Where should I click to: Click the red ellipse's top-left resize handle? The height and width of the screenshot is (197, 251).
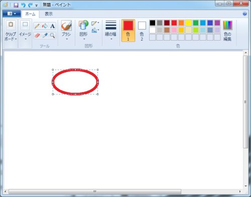(53, 70)
